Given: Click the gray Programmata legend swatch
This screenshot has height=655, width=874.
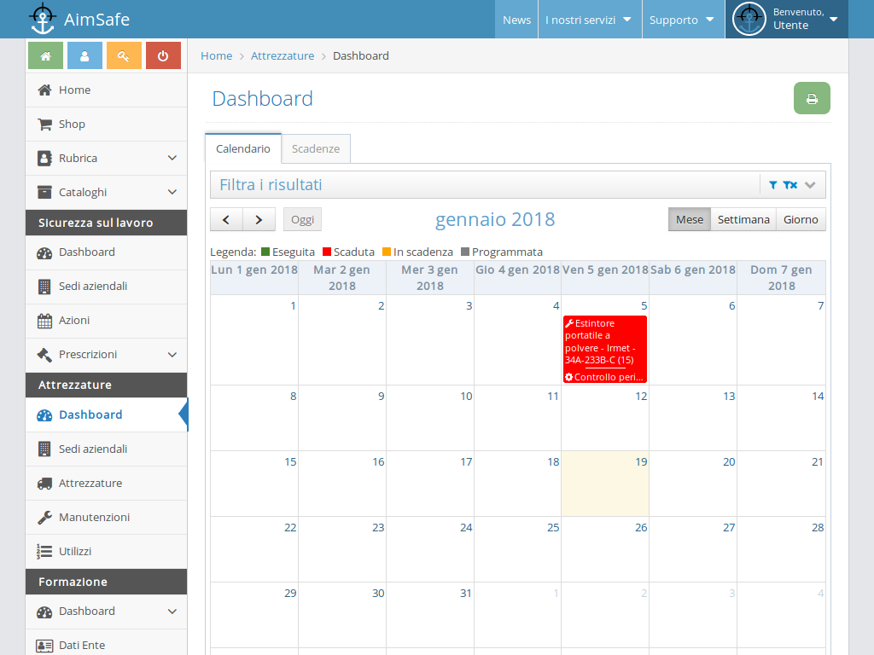Looking at the screenshot, I should coord(465,252).
